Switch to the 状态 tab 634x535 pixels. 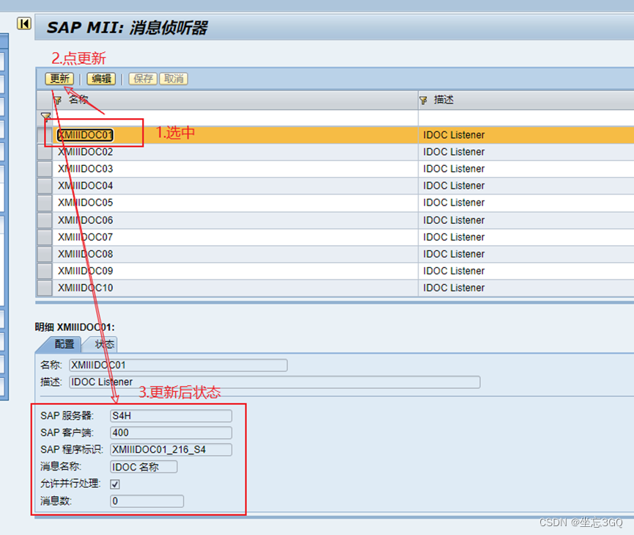[102, 343]
